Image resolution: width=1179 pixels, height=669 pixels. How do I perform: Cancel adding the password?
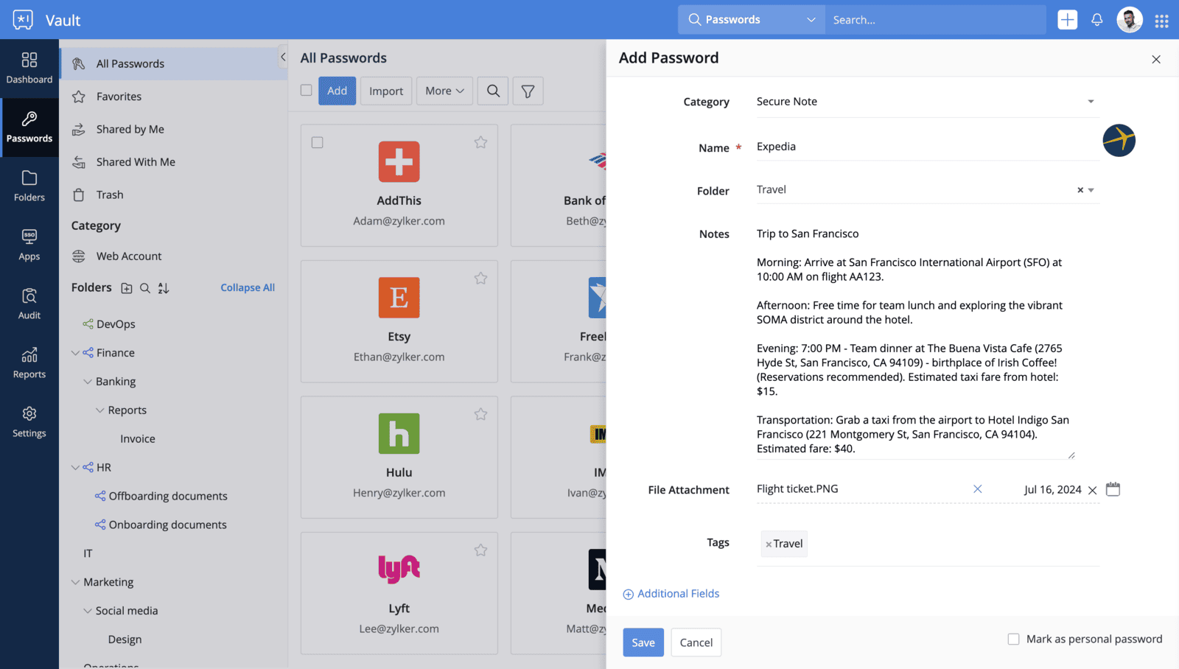coord(696,642)
